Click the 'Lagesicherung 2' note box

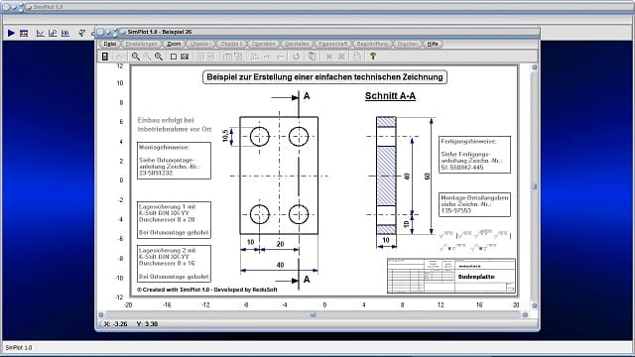click(175, 264)
